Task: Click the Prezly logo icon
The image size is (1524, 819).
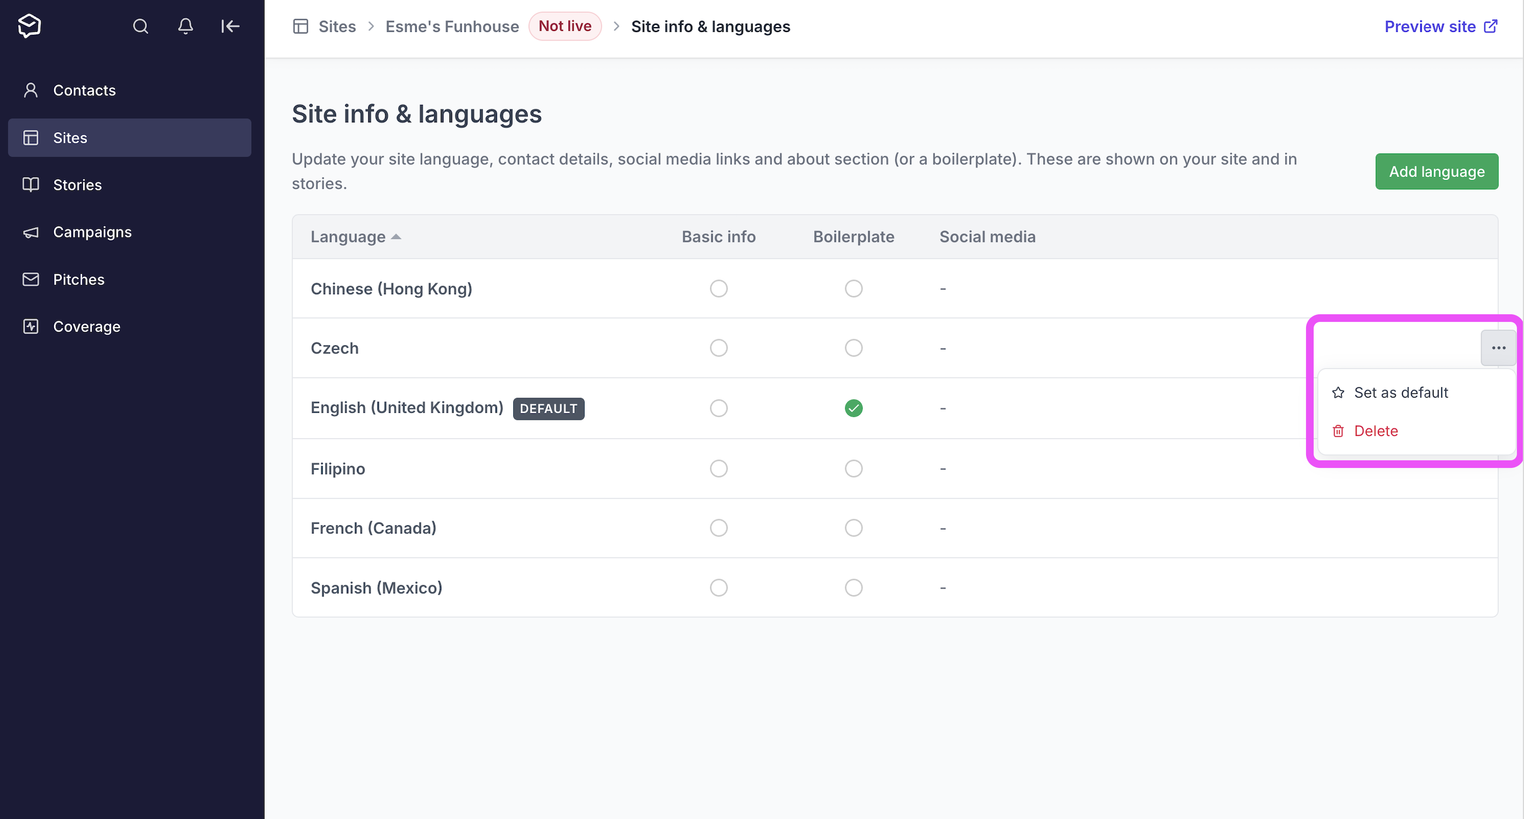Action: (x=29, y=26)
